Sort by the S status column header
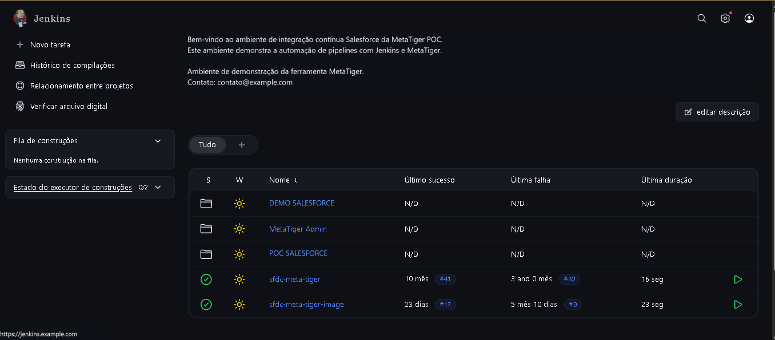Image resolution: width=775 pixels, height=340 pixels. (x=208, y=180)
